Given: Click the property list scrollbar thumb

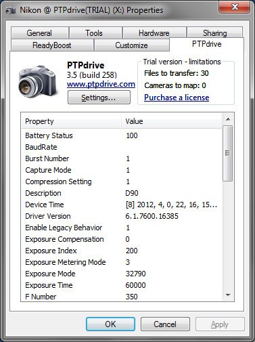Looking at the screenshot, I should coord(228,153).
